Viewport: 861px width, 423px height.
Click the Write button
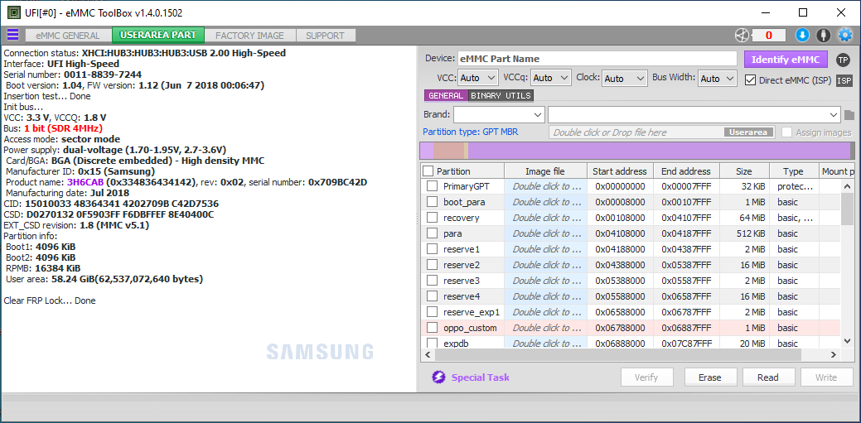pos(826,377)
